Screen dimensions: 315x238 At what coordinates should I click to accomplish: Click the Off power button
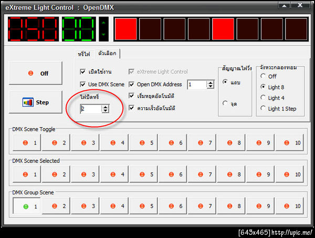[x=36, y=73]
